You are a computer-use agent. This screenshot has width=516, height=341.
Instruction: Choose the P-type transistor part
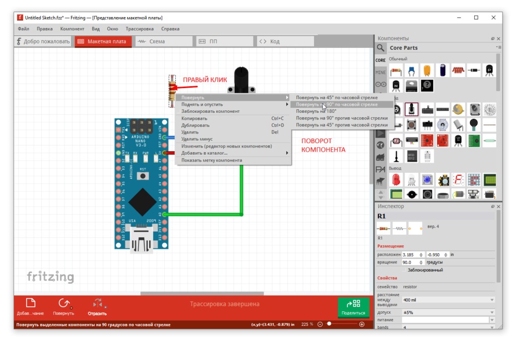pos(489,71)
